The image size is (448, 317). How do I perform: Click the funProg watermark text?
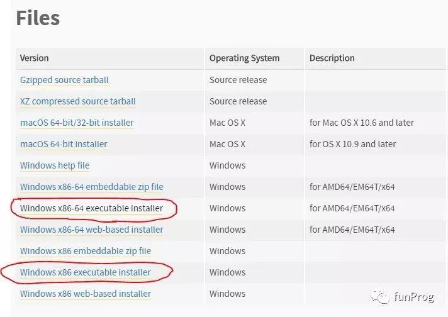point(414,297)
